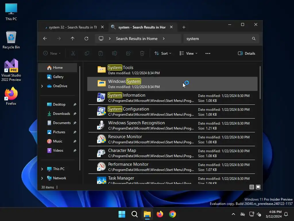
Task: Click the Delete trash icon
Action: click(x=142, y=53)
